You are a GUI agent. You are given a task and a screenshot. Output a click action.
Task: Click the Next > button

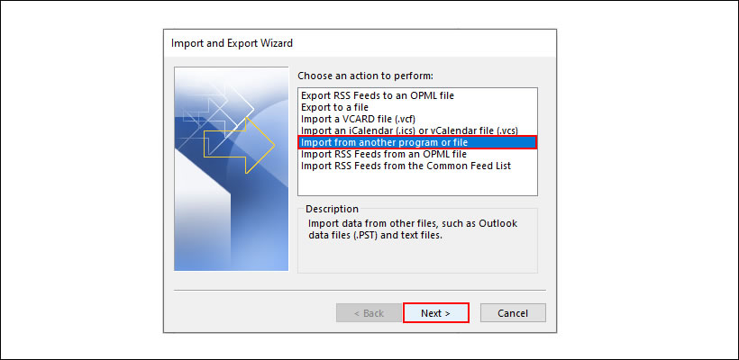[x=435, y=313]
